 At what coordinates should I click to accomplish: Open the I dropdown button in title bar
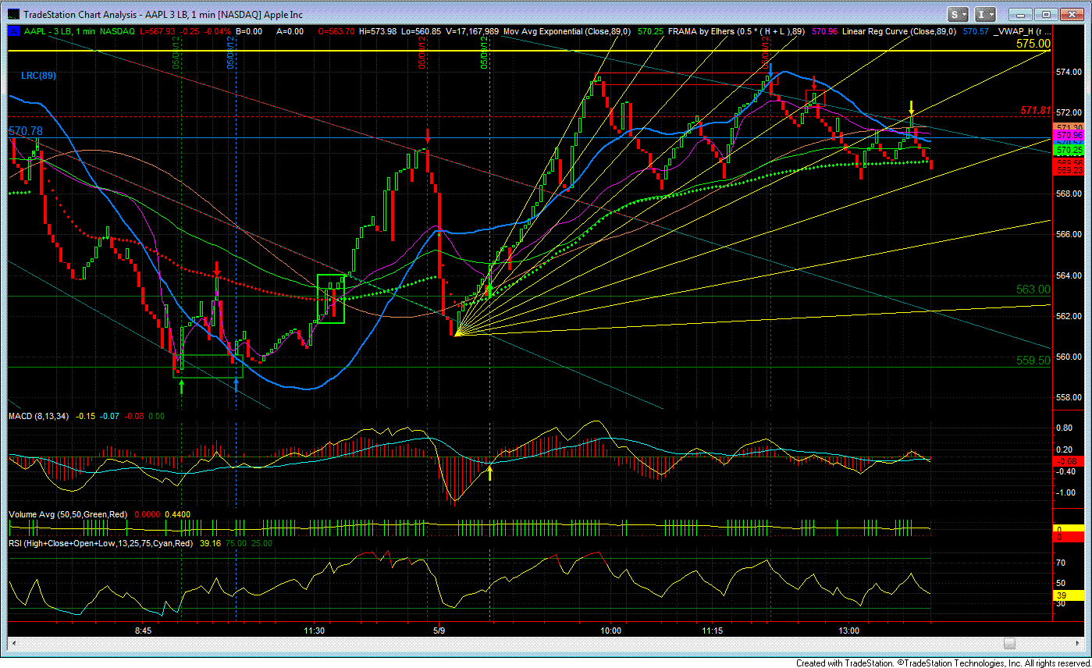point(986,14)
